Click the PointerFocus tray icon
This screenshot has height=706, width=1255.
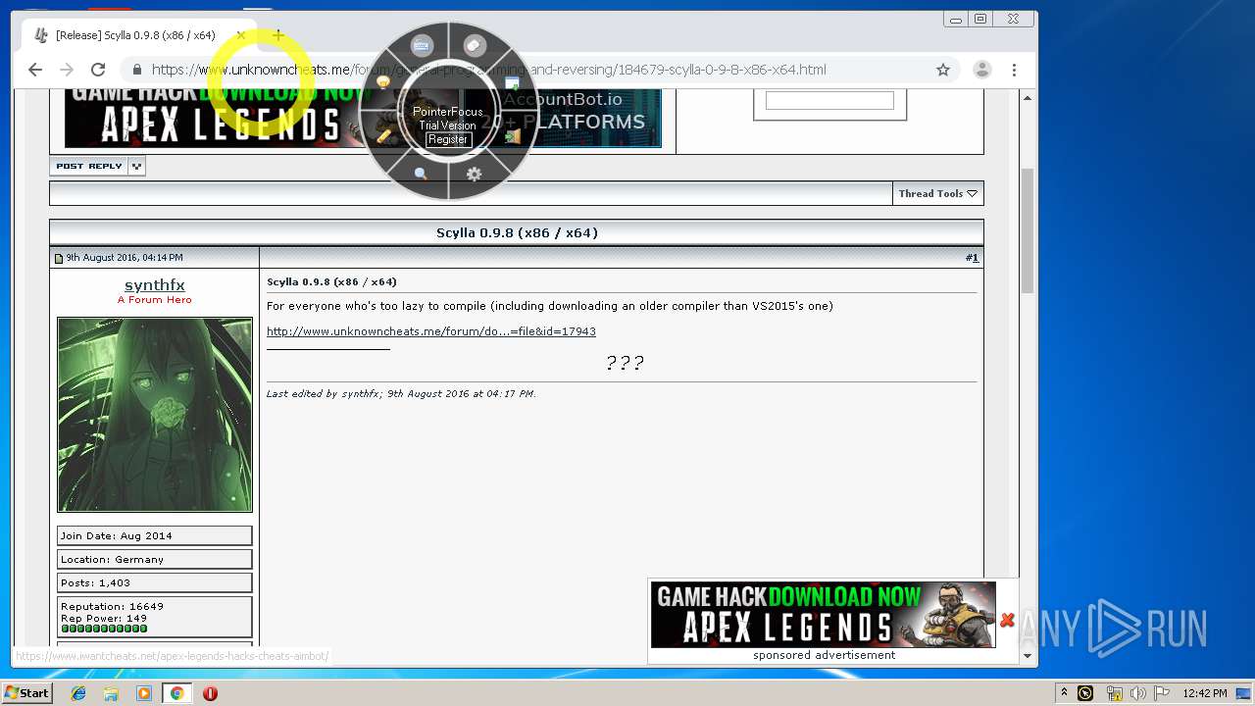coord(1085,693)
